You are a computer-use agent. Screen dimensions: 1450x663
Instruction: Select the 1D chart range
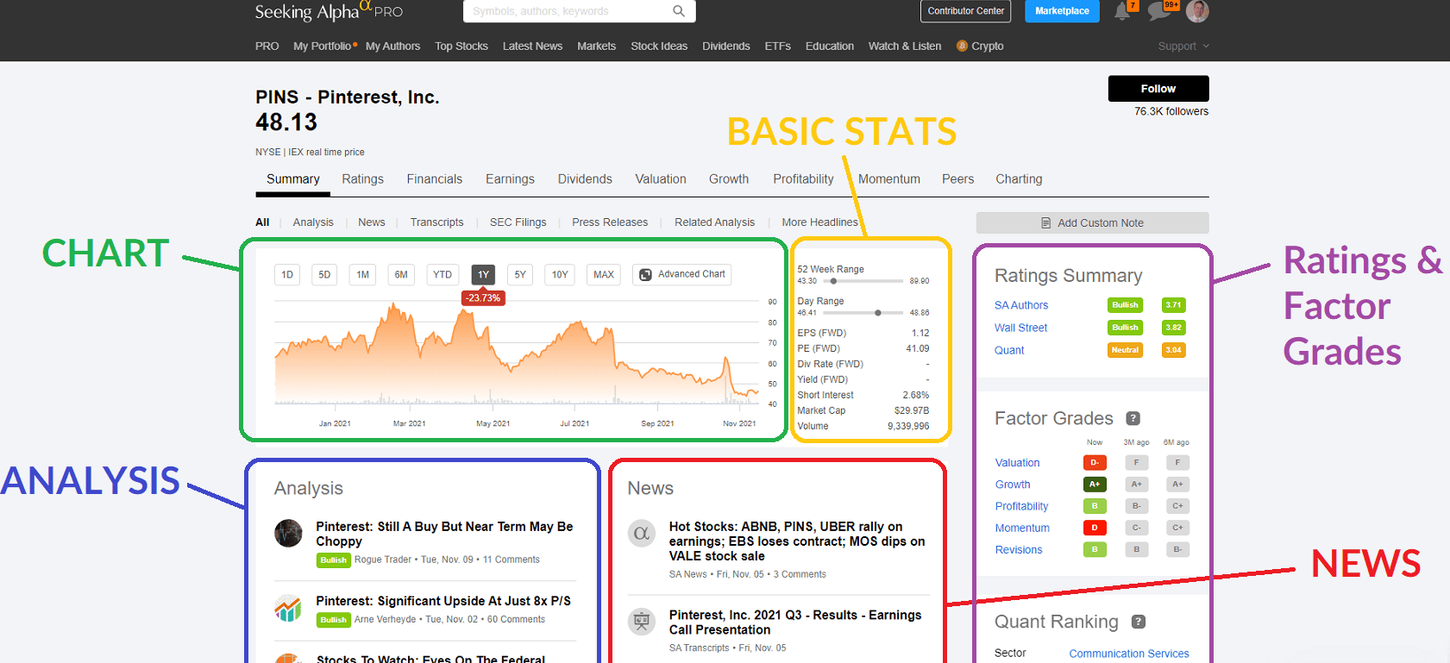coord(287,275)
